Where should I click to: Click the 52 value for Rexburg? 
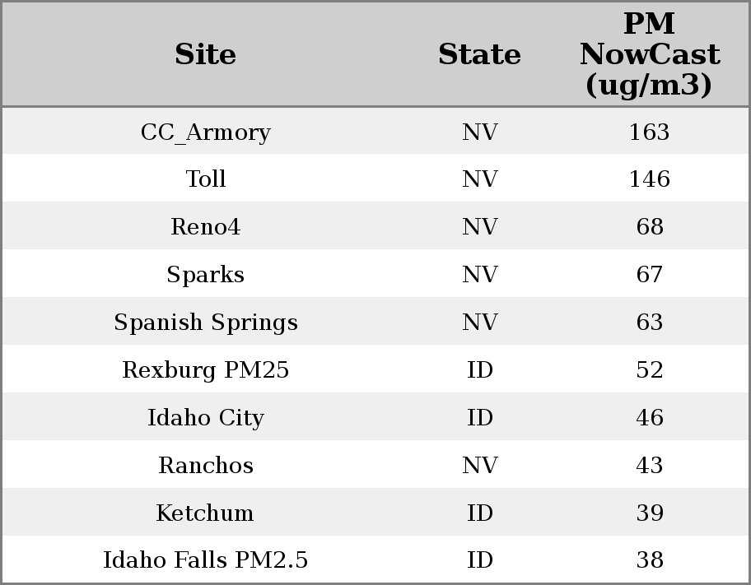click(649, 370)
